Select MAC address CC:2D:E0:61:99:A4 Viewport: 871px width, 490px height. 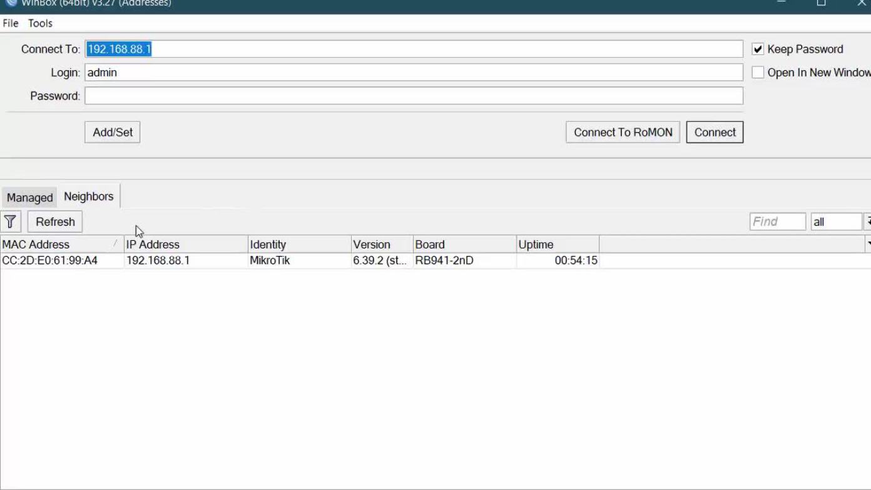[x=50, y=260]
